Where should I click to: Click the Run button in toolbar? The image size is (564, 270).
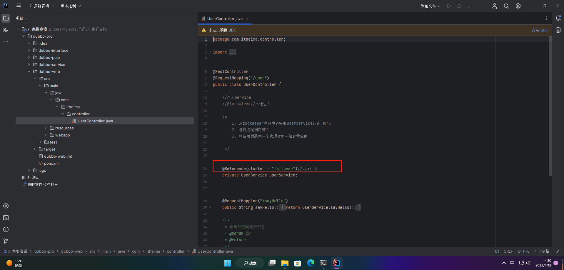pyautogui.click(x=449, y=6)
